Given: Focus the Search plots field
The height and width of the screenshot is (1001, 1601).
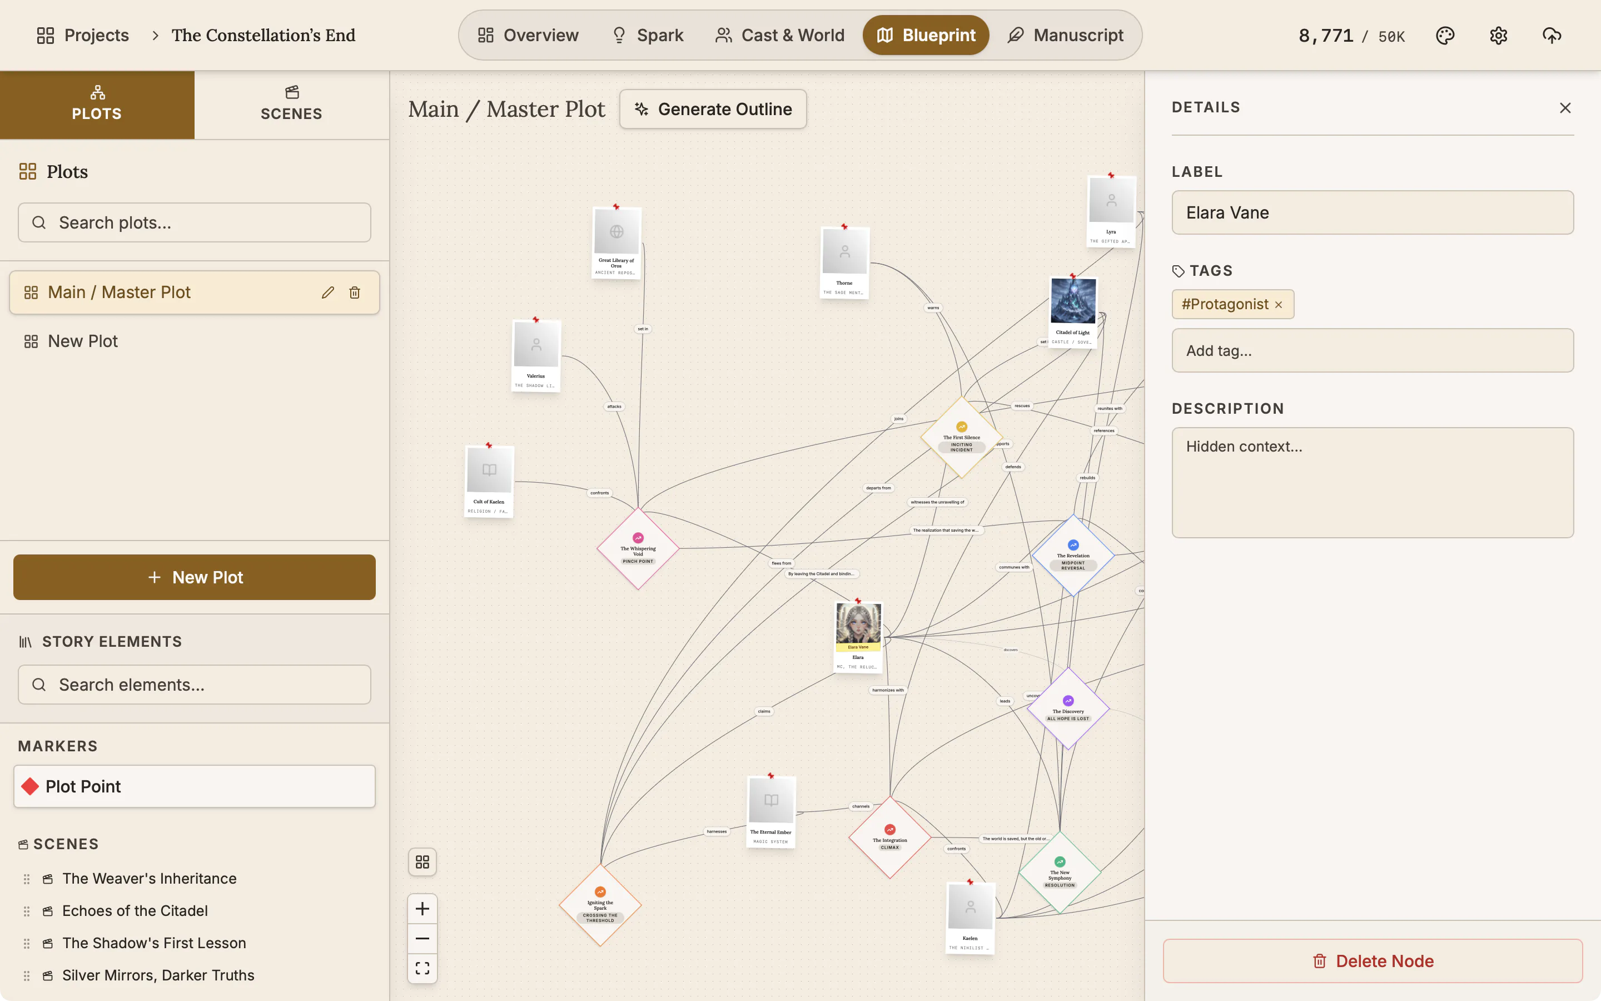Looking at the screenshot, I should point(195,222).
